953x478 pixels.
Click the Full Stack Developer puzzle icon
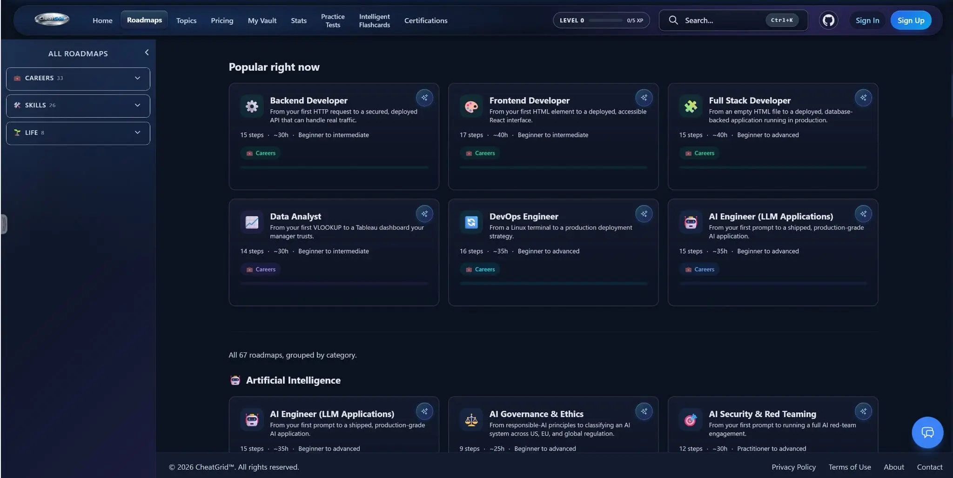pyautogui.click(x=691, y=106)
